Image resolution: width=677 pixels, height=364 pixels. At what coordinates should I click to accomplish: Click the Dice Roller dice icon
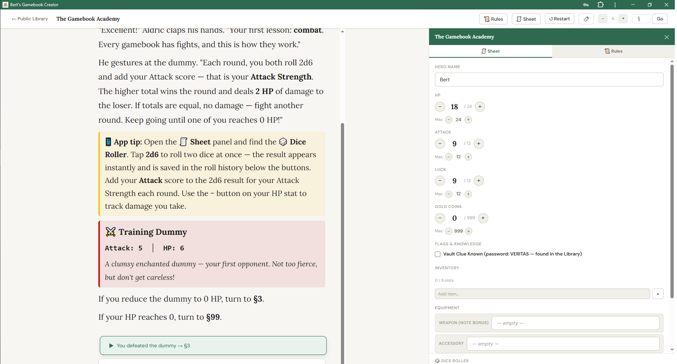coord(437,360)
